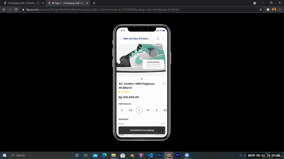Screen dimensions: 284x159
Task: Open Photoshop from taskbar
Action: click(x=159, y=155)
